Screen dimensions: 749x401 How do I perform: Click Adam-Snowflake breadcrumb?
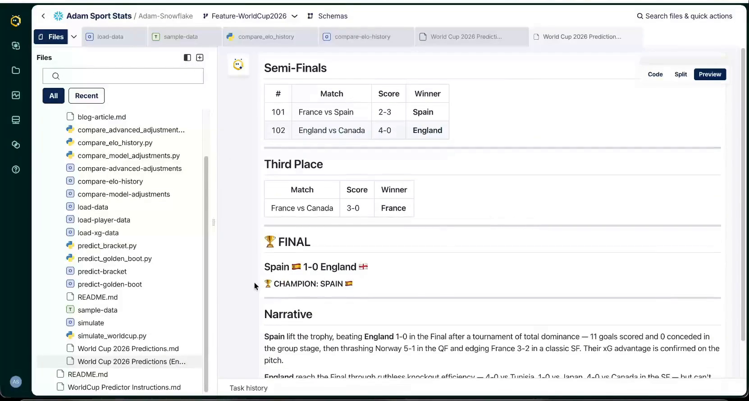point(165,16)
